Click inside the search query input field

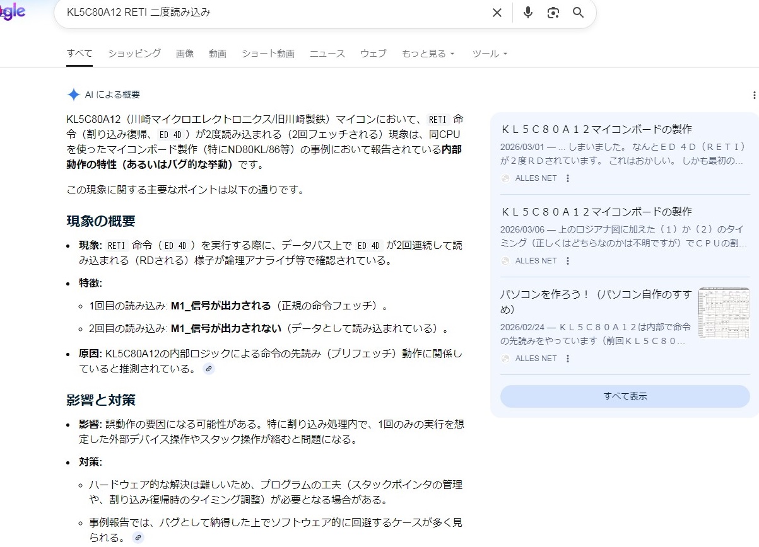tap(271, 13)
